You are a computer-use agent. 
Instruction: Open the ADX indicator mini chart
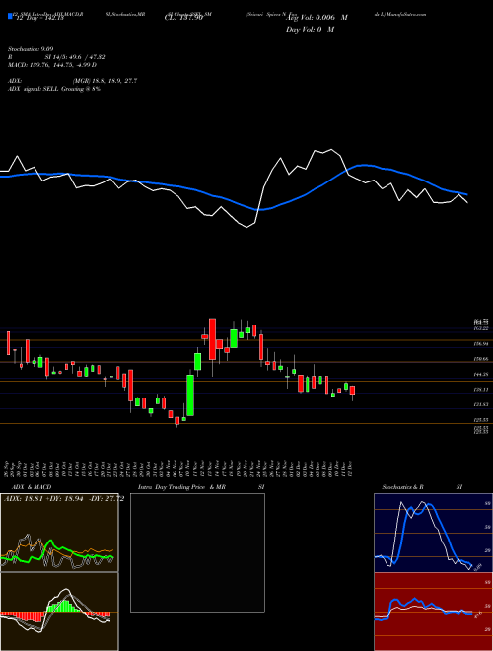coord(59,533)
